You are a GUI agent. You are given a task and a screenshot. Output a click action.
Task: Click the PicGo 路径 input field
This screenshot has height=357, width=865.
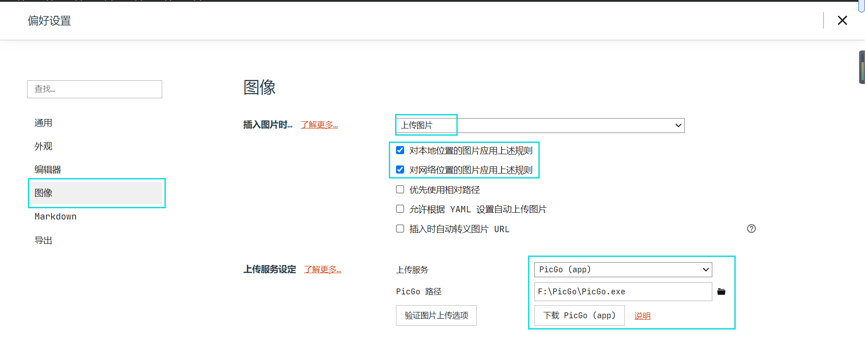(x=623, y=292)
